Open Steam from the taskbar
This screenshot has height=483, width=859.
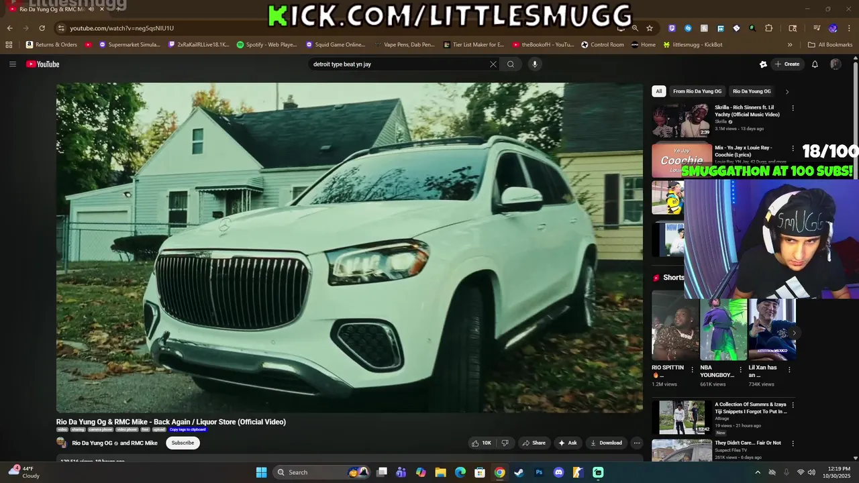point(519,472)
